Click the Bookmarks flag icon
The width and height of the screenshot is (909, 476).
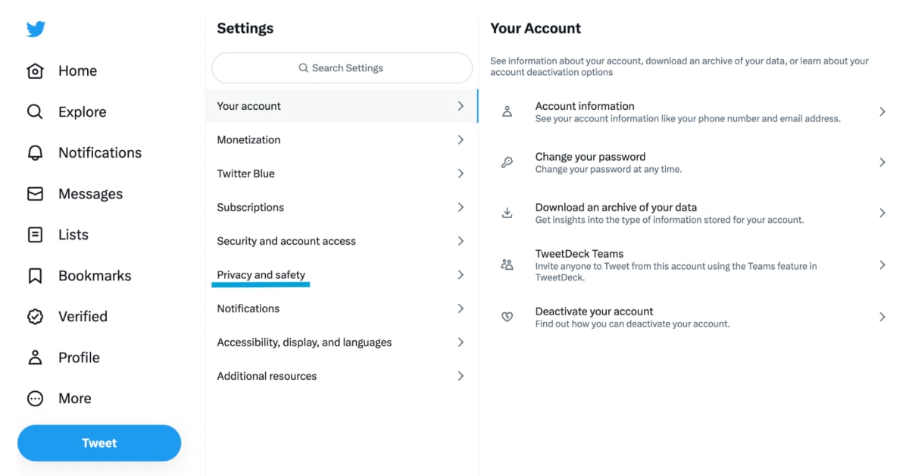34,275
